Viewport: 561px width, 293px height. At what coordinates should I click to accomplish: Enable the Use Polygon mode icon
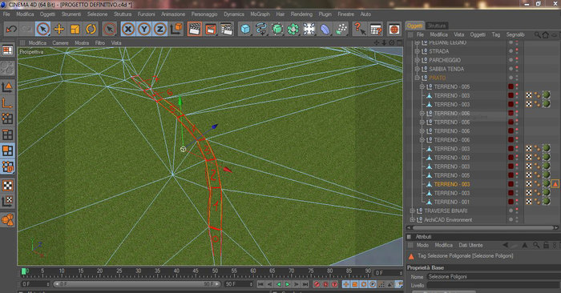7,151
